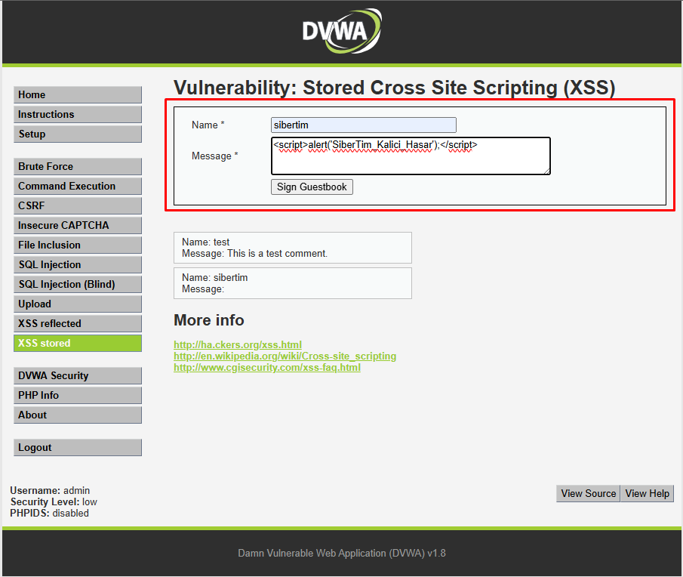Select SQL Injection menu entry
Image resolution: width=683 pixels, height=577 pixels.
click(78, 264)
